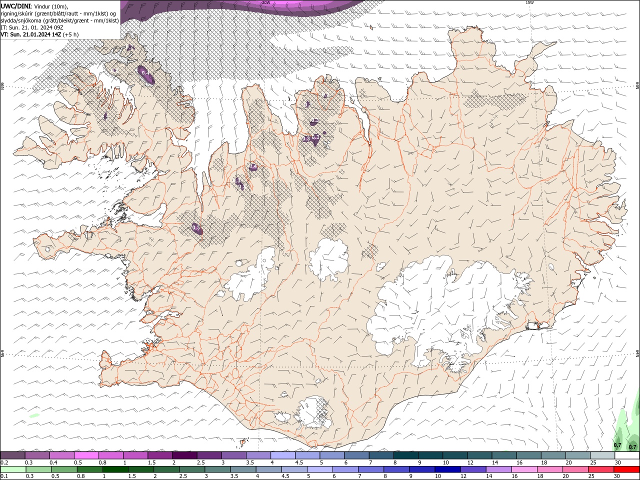
Task: Select the line 'IT: Sun. 21. 01. 2024 09Z'
Action: pyautogui.click(x=32, y=27)
